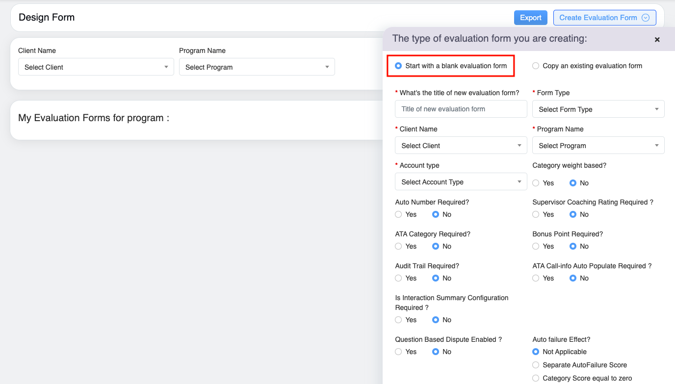
Task: Type in the evaluation form title field
Action: 461,109
